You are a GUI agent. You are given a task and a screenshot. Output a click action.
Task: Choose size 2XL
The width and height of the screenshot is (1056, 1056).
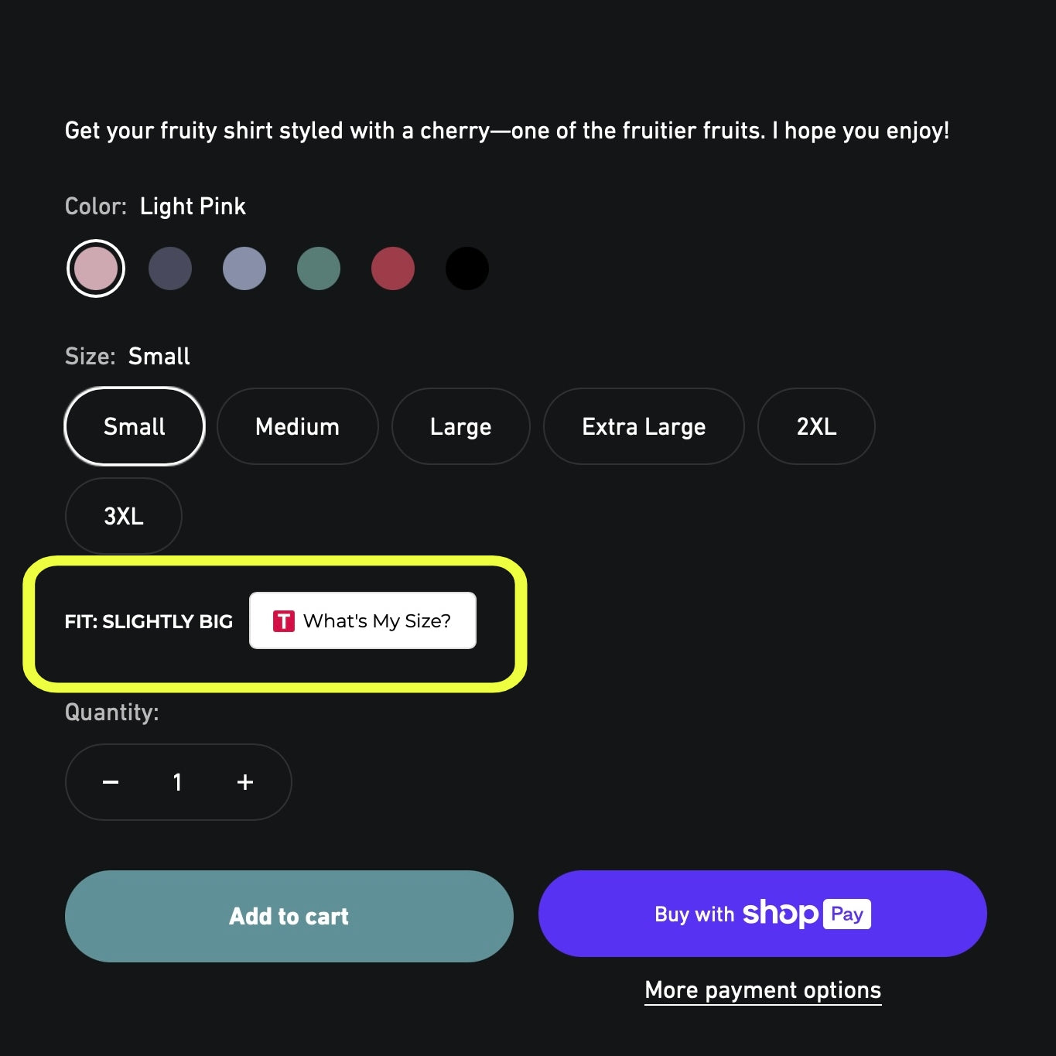pos(816,426)
